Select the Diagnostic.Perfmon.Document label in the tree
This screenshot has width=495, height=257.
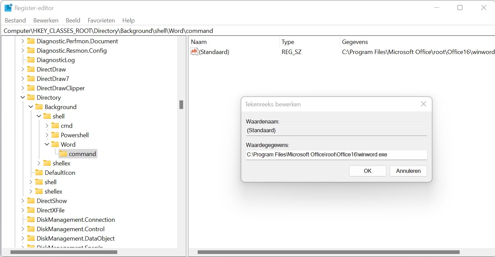[77, 41]
